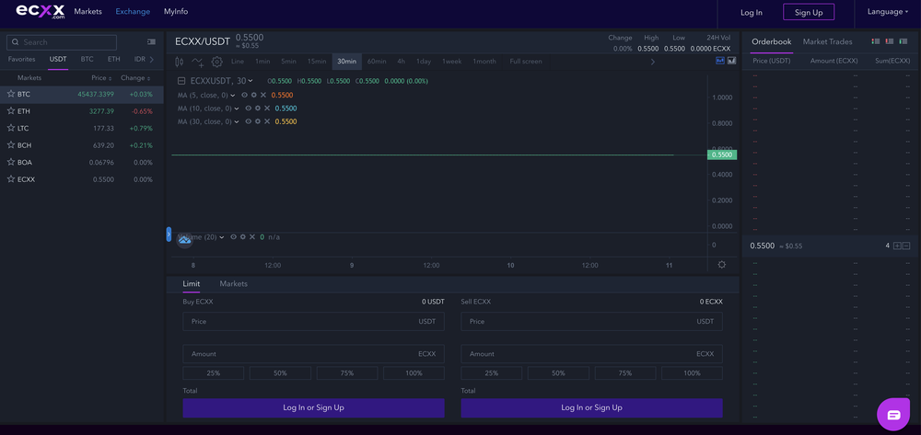Open the candlestick chart style icon
Image resolution: width=921 pixels, height=435 pixels.
[x=180, y=62]
